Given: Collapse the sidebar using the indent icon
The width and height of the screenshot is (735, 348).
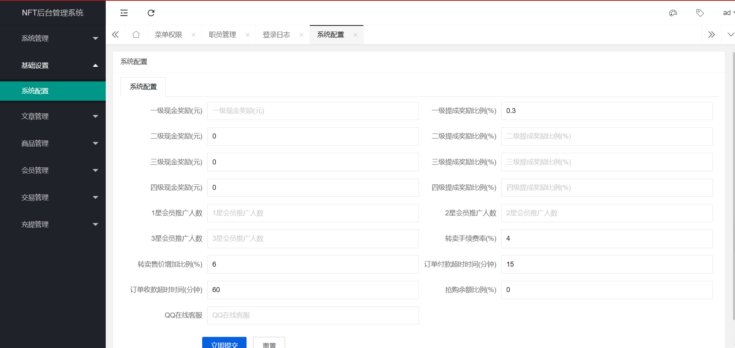Looking at the screenshot, I should point(124,13).
